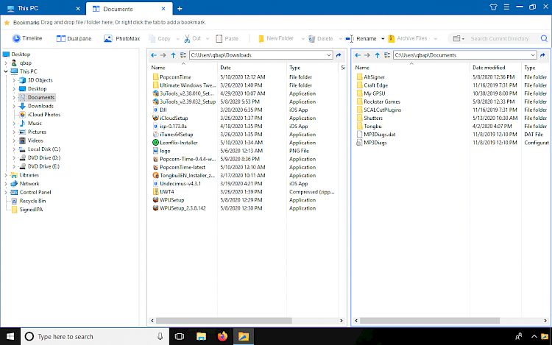Image resolution: width=552 pixels, height=345 pixels.
Task: Open the Downloads path dropdown
Action: 329,55
